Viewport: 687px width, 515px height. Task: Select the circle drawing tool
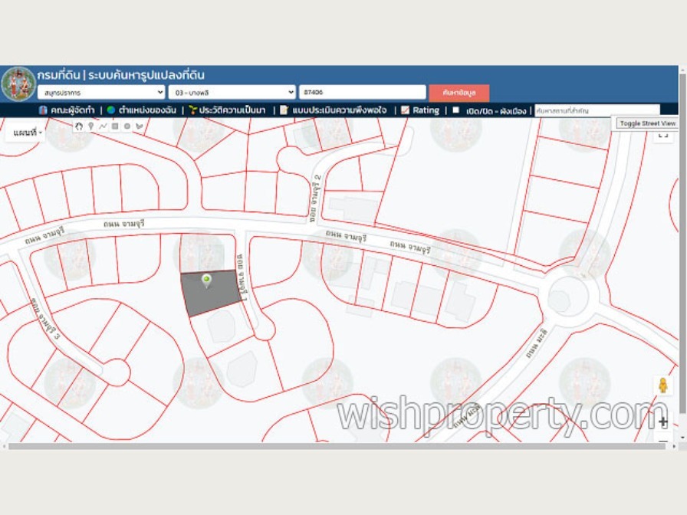pyautogui.click(x=127, y=126)
